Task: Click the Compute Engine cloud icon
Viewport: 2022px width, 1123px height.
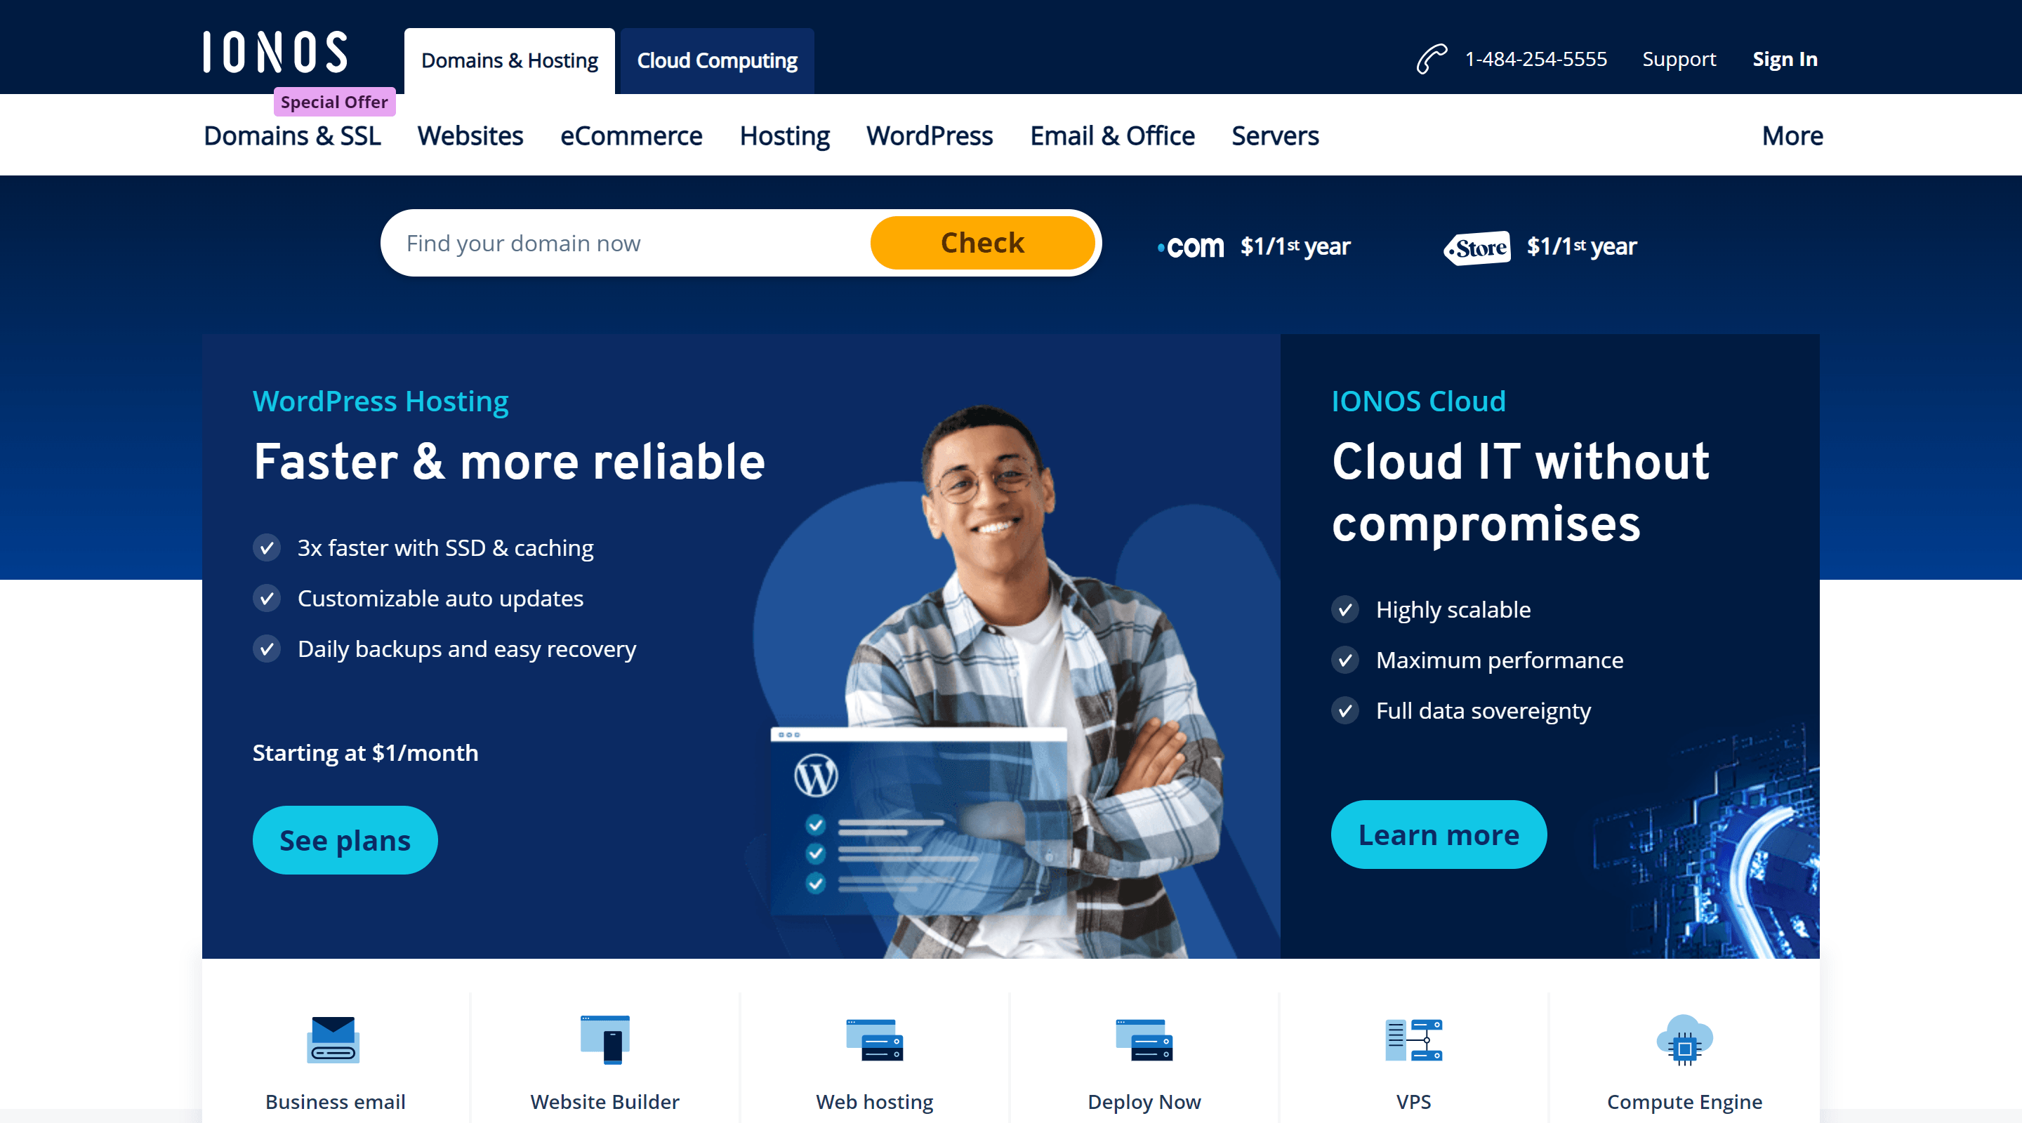Action: pyautogui.click(x=1684, y=1042)
